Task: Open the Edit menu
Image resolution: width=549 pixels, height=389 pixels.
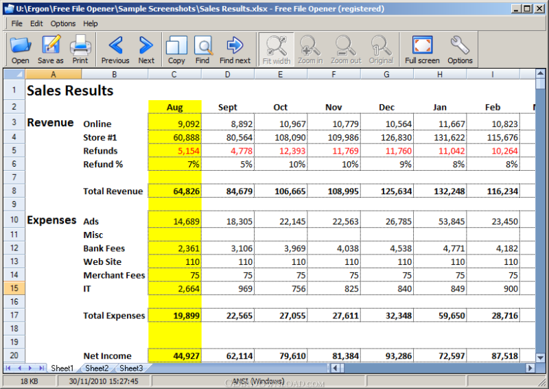Action: (36, 23)
